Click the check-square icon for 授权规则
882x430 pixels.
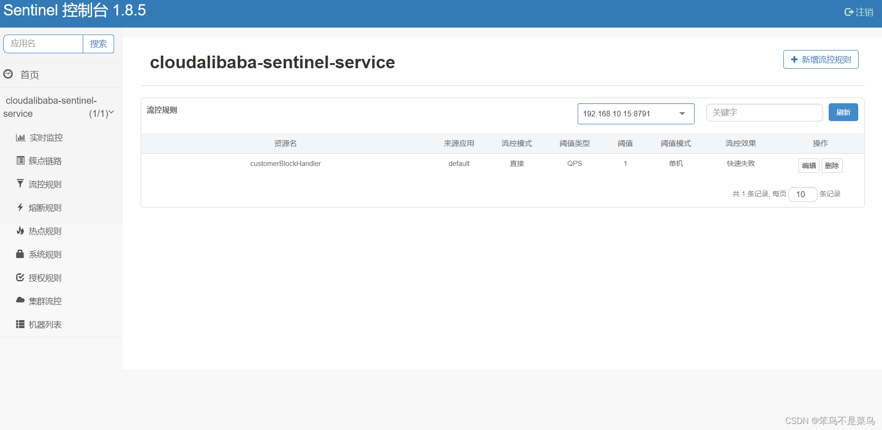pyautogui.click(x=20, y=277)
